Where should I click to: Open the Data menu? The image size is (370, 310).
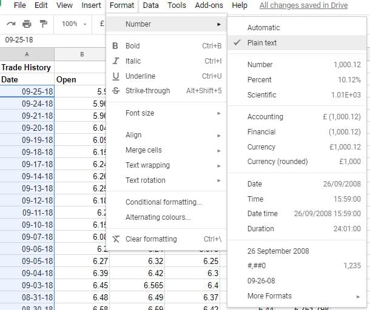pos(150,5)
